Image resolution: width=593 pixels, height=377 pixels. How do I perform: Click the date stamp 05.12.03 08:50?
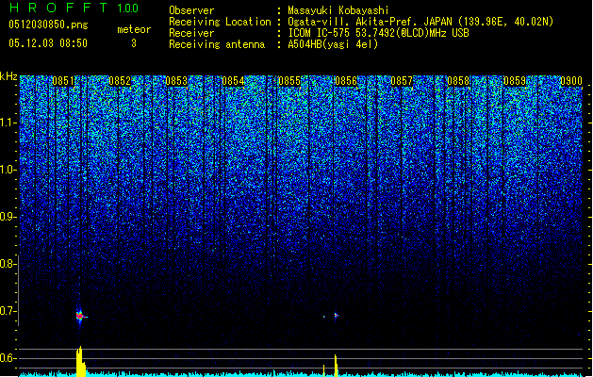pos(48,43)
